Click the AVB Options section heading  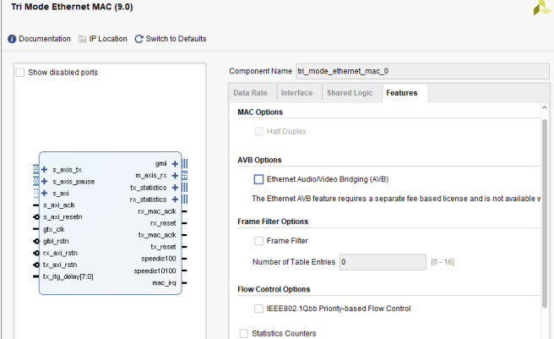tap(259, 160)
